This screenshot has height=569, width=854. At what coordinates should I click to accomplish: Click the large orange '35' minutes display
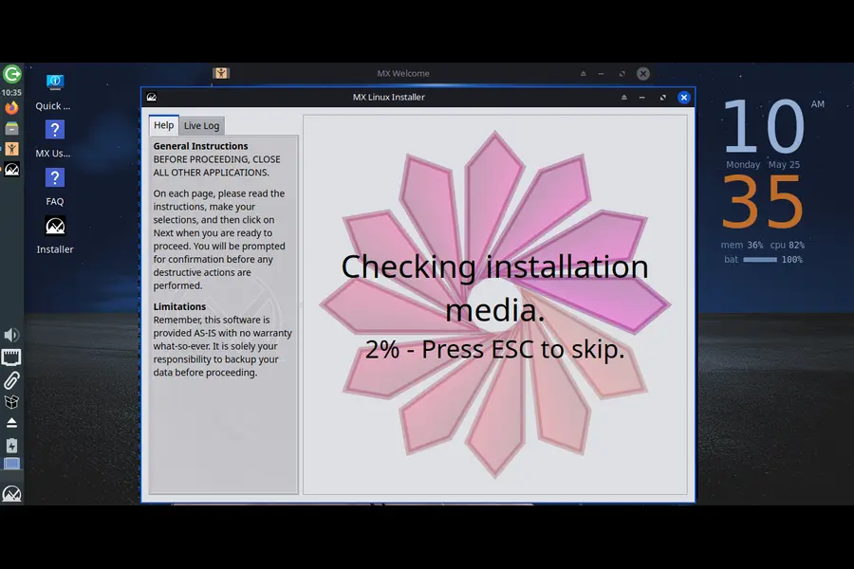point(763,202)
